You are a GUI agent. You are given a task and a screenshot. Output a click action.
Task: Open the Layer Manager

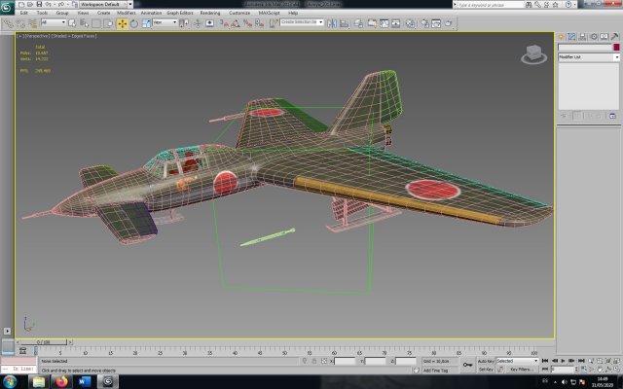tap(358, 23)
